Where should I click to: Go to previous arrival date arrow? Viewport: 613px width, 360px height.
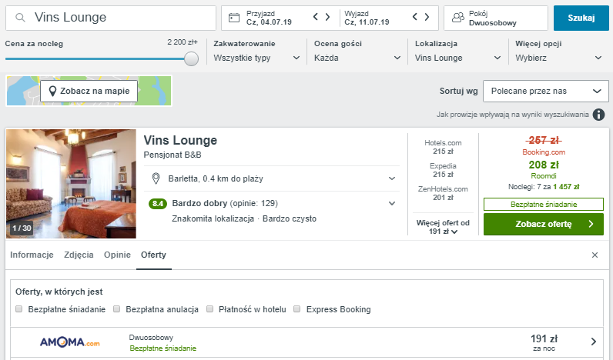[316, 17]
